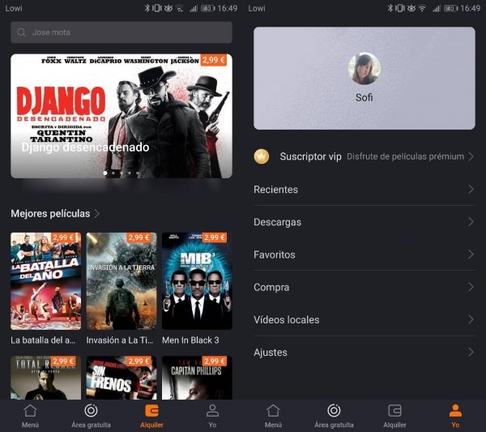Tap battery indicator in left status bar

pyautogui.click(x=207, y=8)
